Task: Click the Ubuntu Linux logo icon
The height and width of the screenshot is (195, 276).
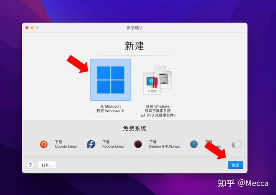Action: (x=44, y=144)
